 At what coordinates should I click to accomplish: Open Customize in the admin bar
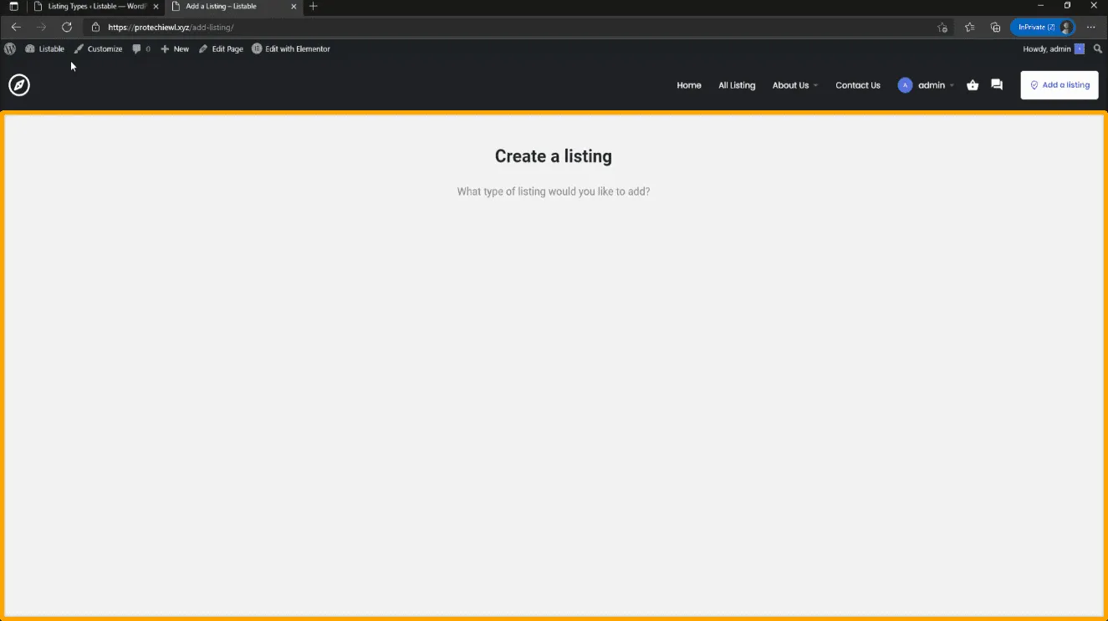point(98,49)
